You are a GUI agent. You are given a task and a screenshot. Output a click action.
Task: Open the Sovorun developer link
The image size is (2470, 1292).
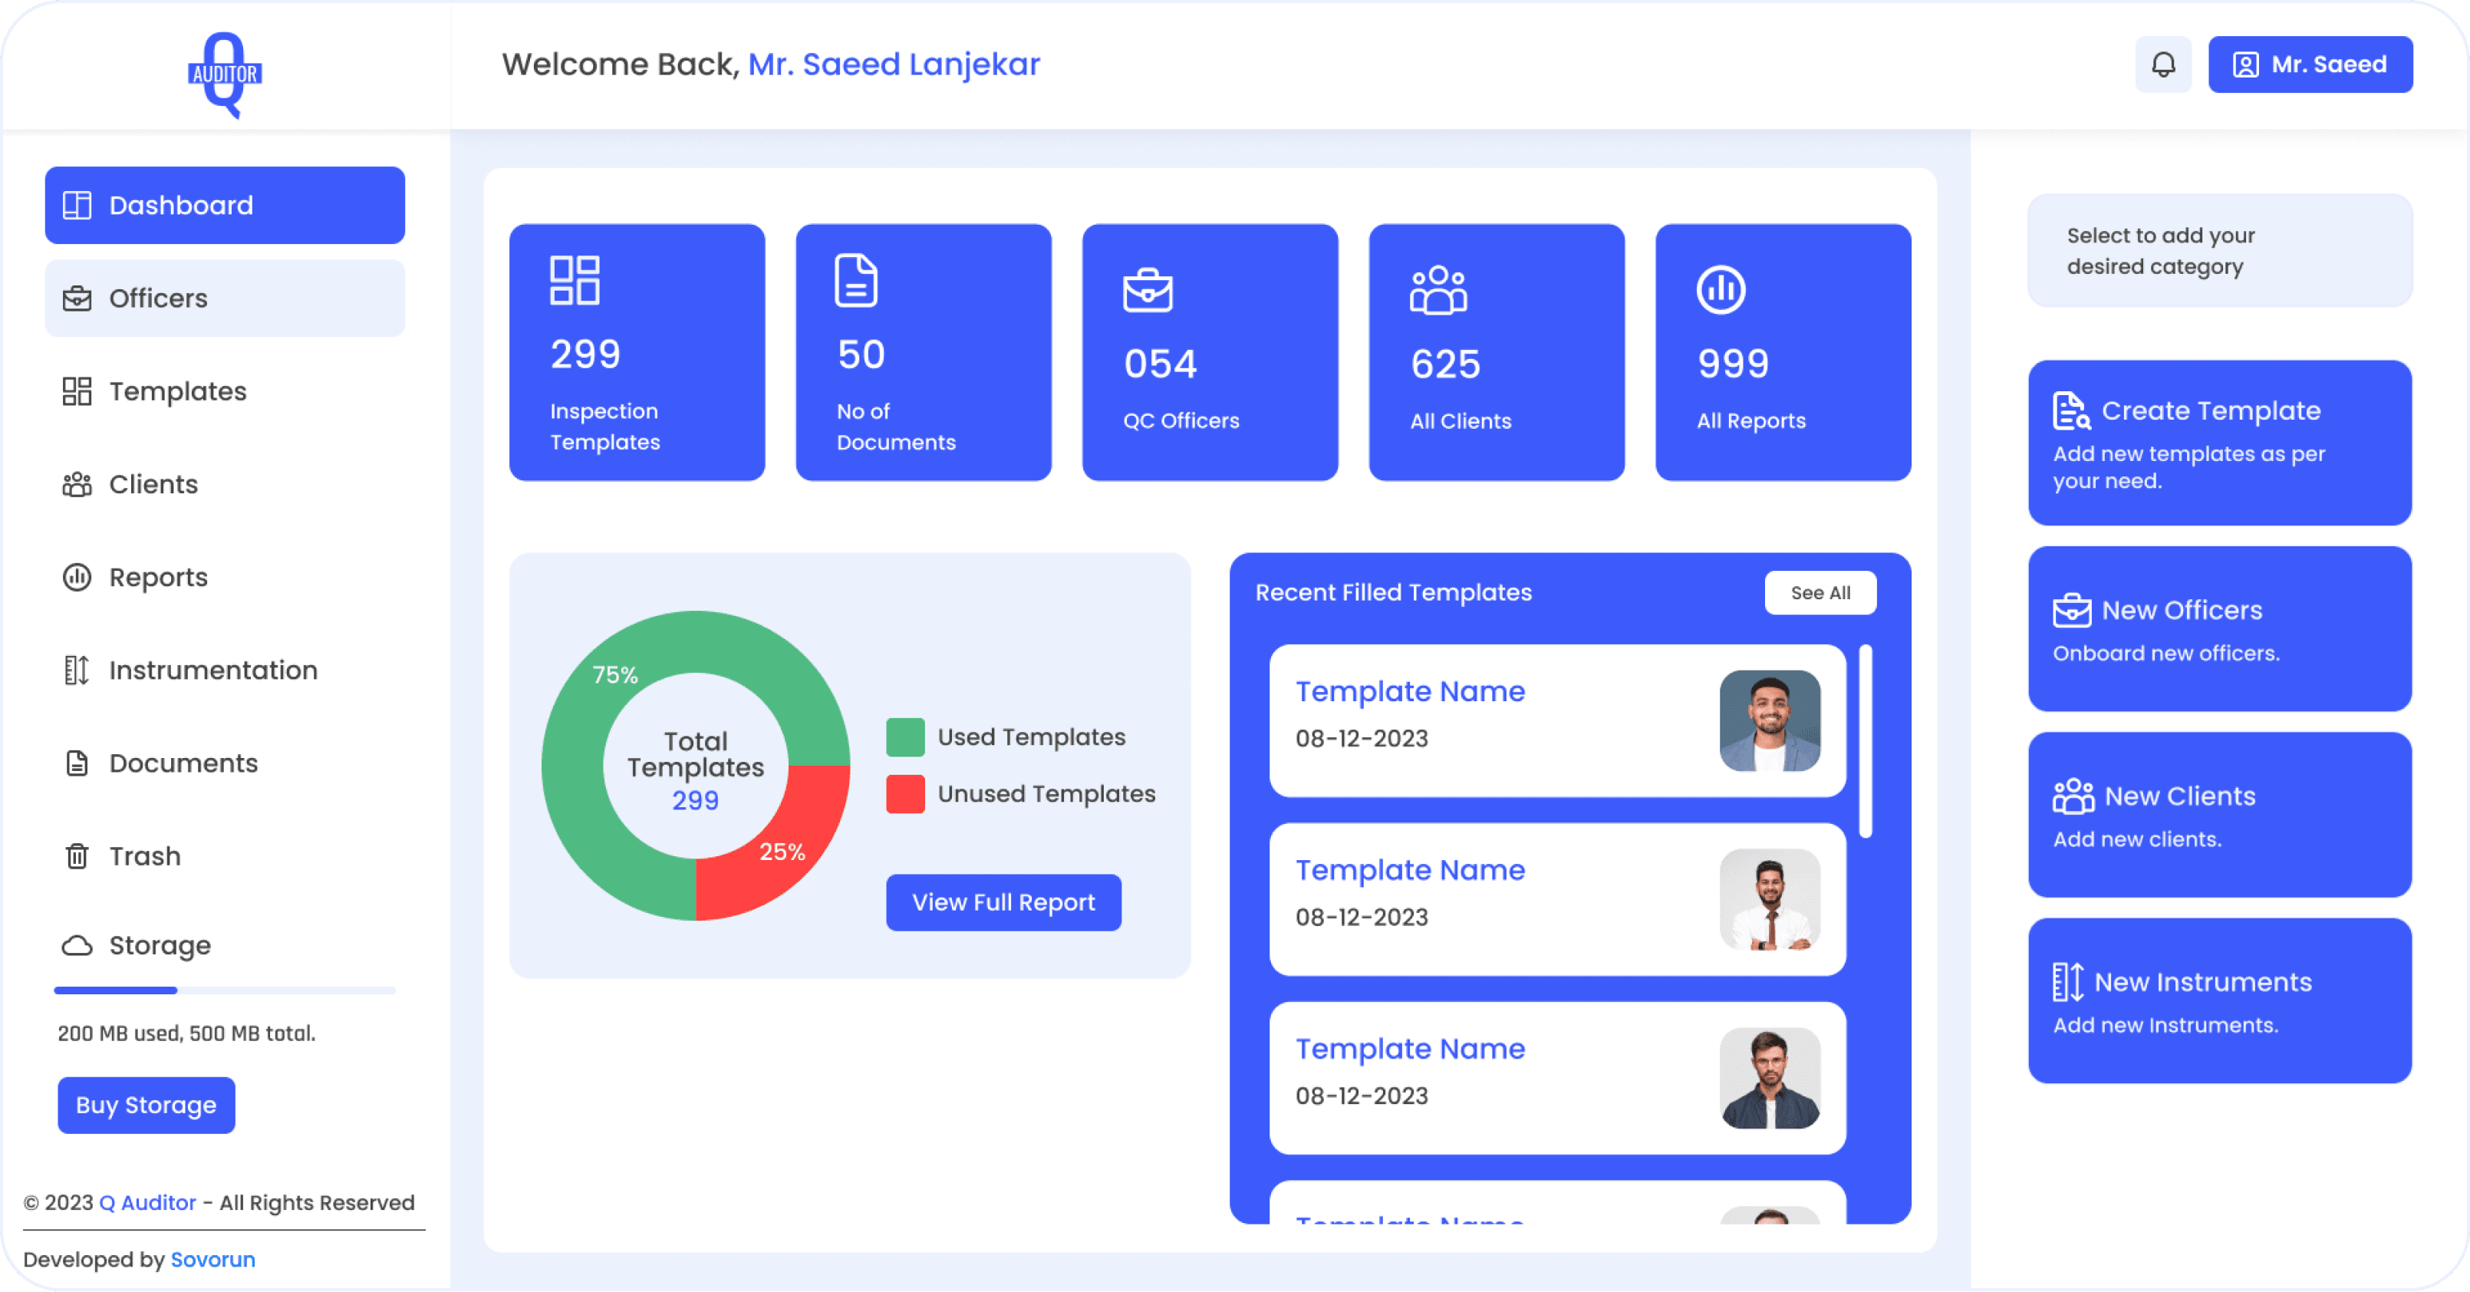[213, 1259]
